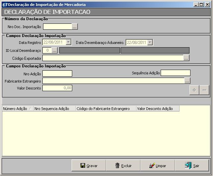
Task: Open lookup next to ID Local Desembaraço
Action: tap(55, 51)
